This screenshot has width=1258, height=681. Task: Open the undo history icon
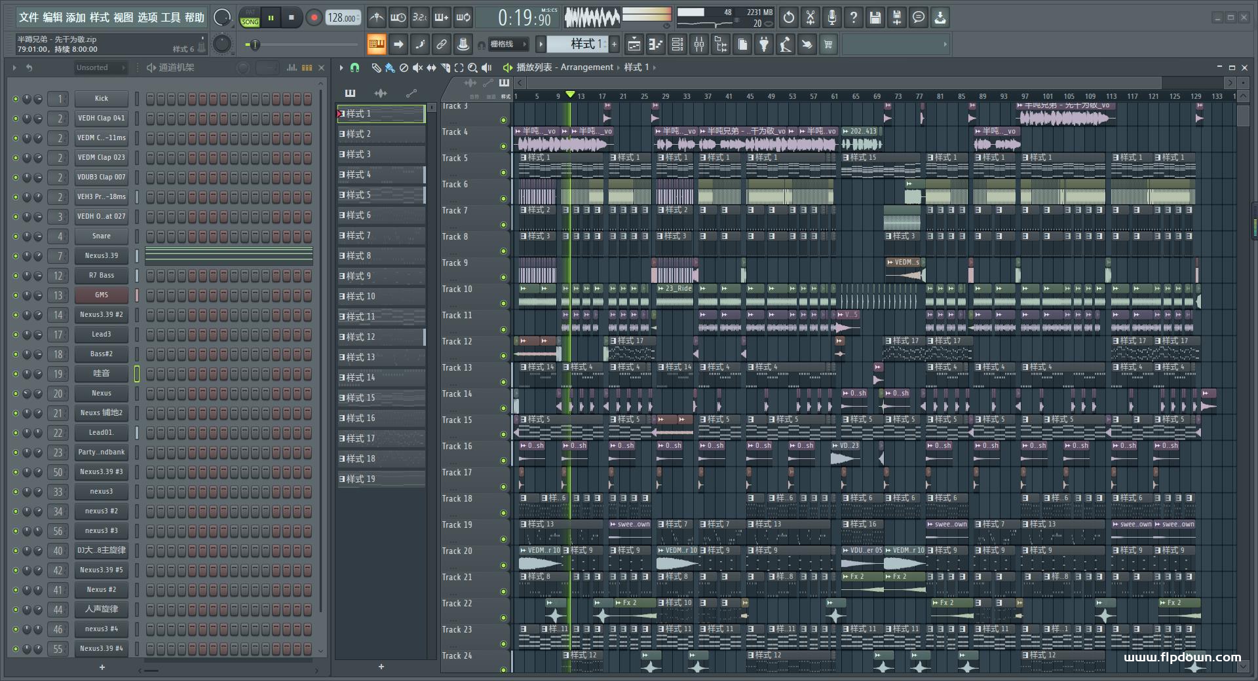(x=789, y=18)
